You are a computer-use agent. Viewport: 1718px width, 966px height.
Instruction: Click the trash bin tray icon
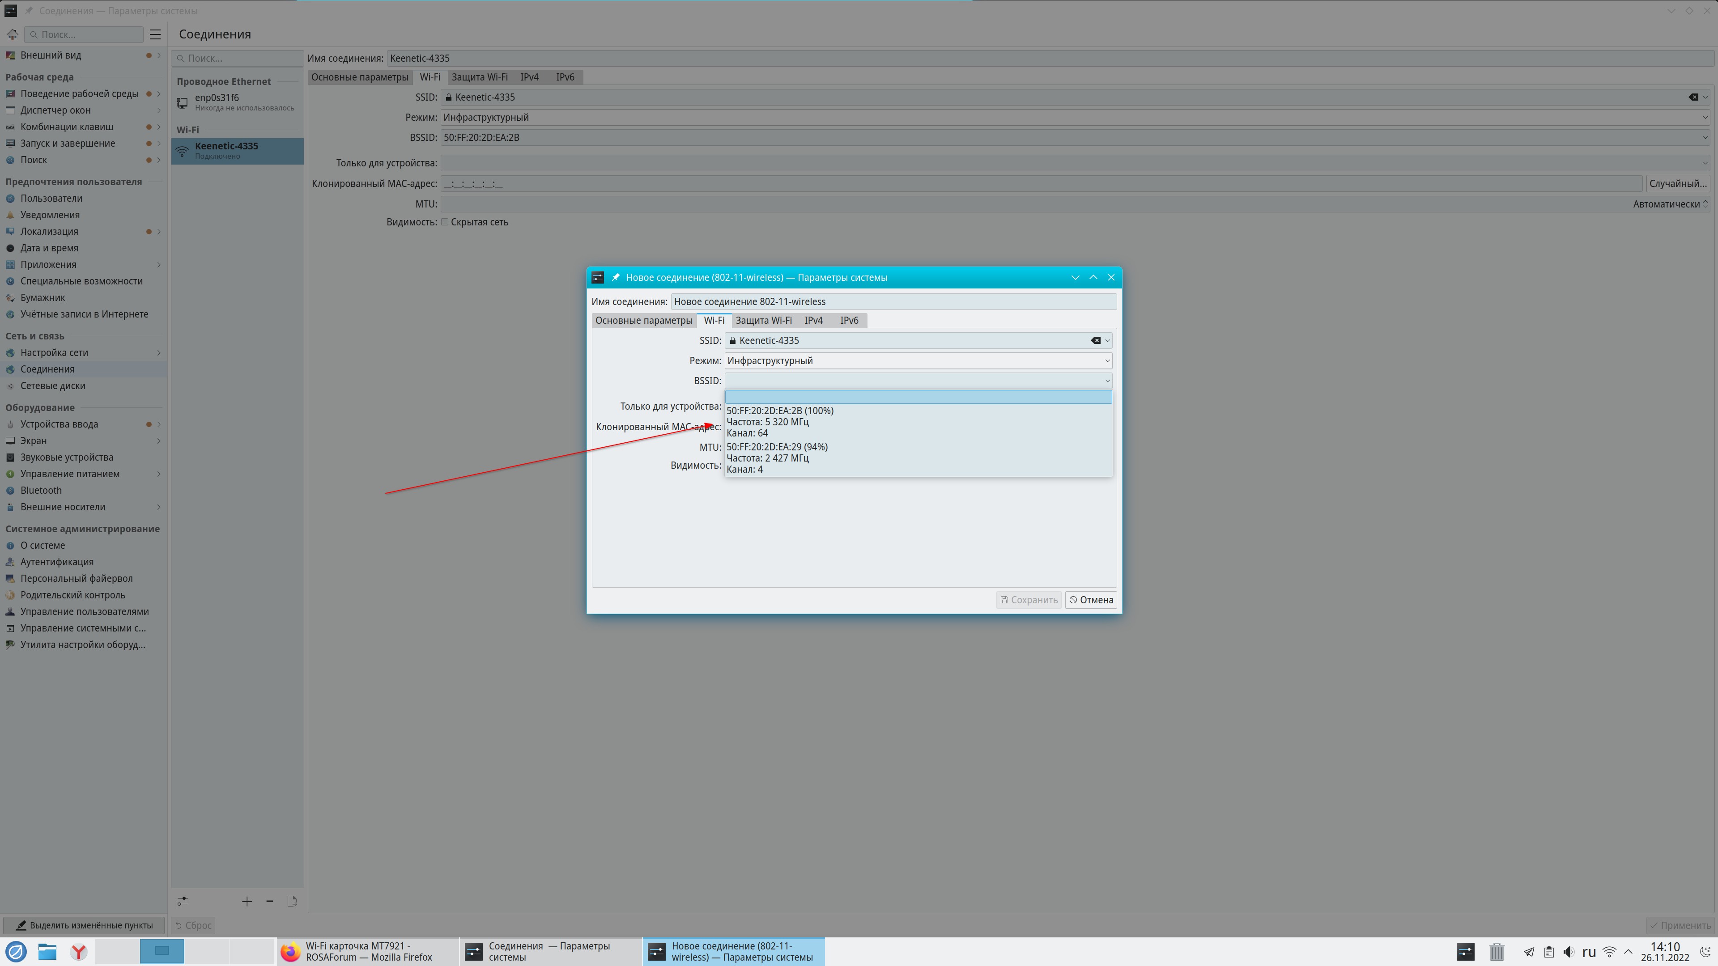point(1497,951)
